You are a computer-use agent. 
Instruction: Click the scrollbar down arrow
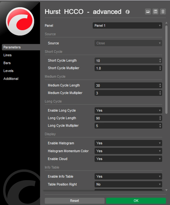pyautogui.click(x=166, y=190)
